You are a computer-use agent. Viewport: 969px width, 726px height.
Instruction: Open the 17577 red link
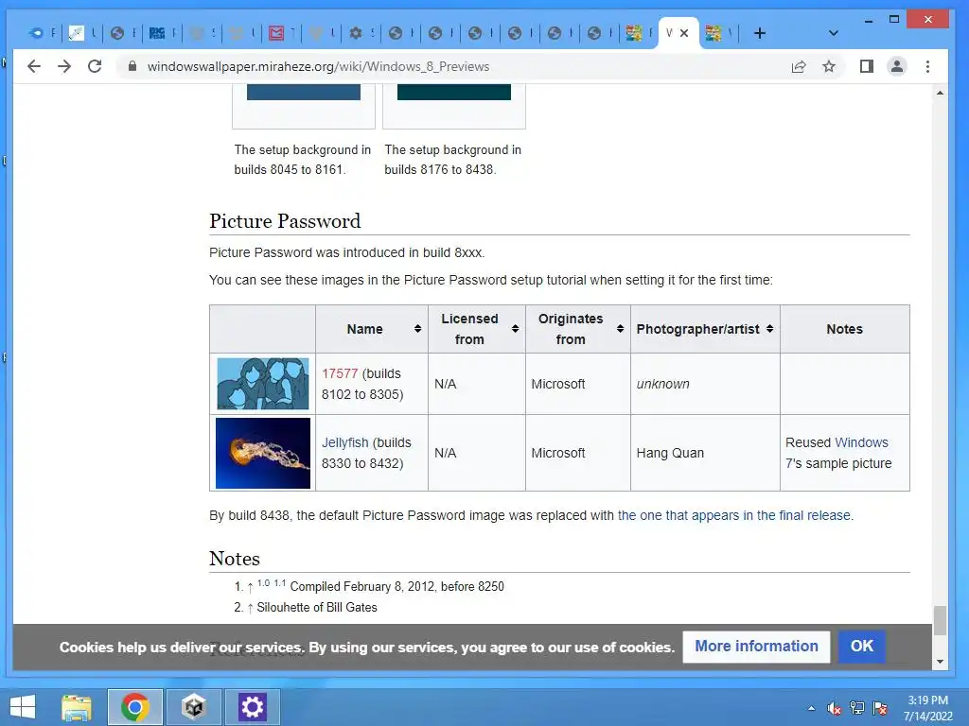340,373
